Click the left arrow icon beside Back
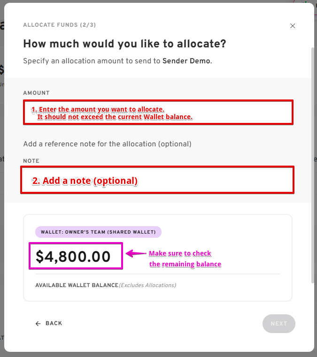Image resolution: width=317 pixels, height=357 pixels. pyautogui.click(x=38, y=324)
